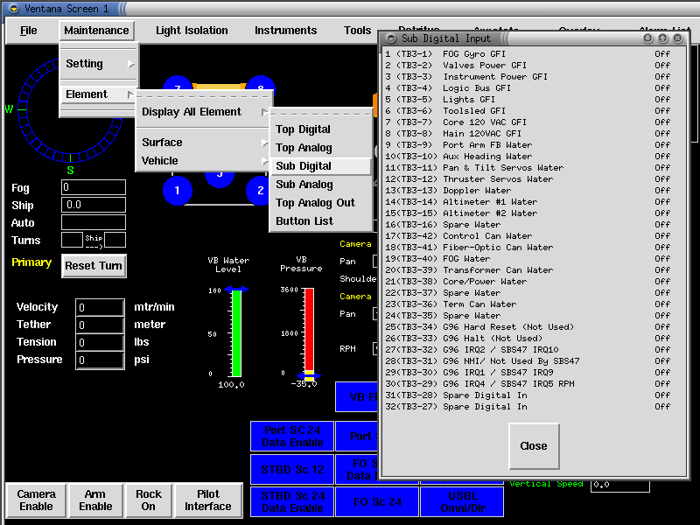Select the Valves Power GFI row
The image size is (700, 525).
(528, 65)
